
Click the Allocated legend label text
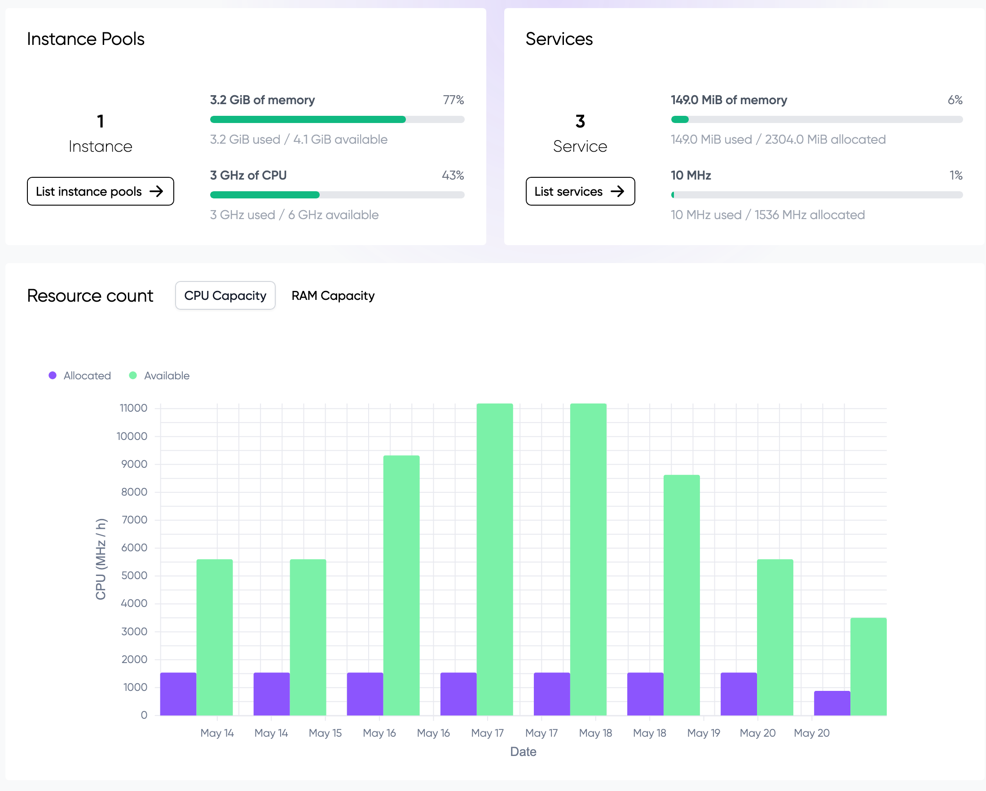click(87, 375)
